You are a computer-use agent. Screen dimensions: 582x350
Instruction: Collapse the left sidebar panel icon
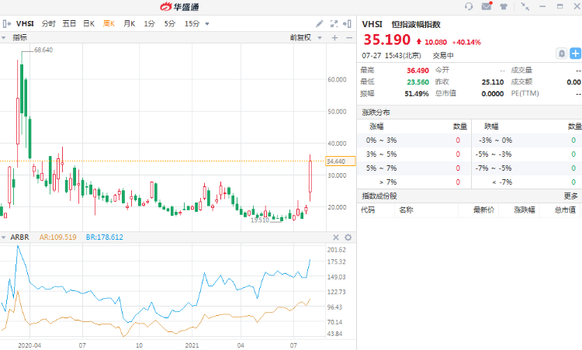pyautogui.click(x=6, y=24)
